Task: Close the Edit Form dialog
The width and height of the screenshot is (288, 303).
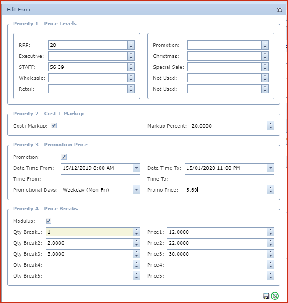Action: [x=280, y=10]
